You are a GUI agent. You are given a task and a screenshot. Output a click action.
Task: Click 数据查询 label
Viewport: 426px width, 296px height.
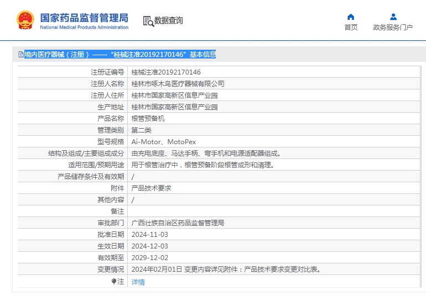click(x=168, y=20)
